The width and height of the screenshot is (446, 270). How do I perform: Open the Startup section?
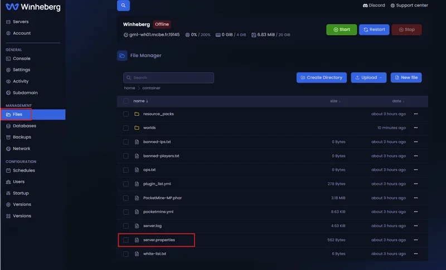[17, 193]
